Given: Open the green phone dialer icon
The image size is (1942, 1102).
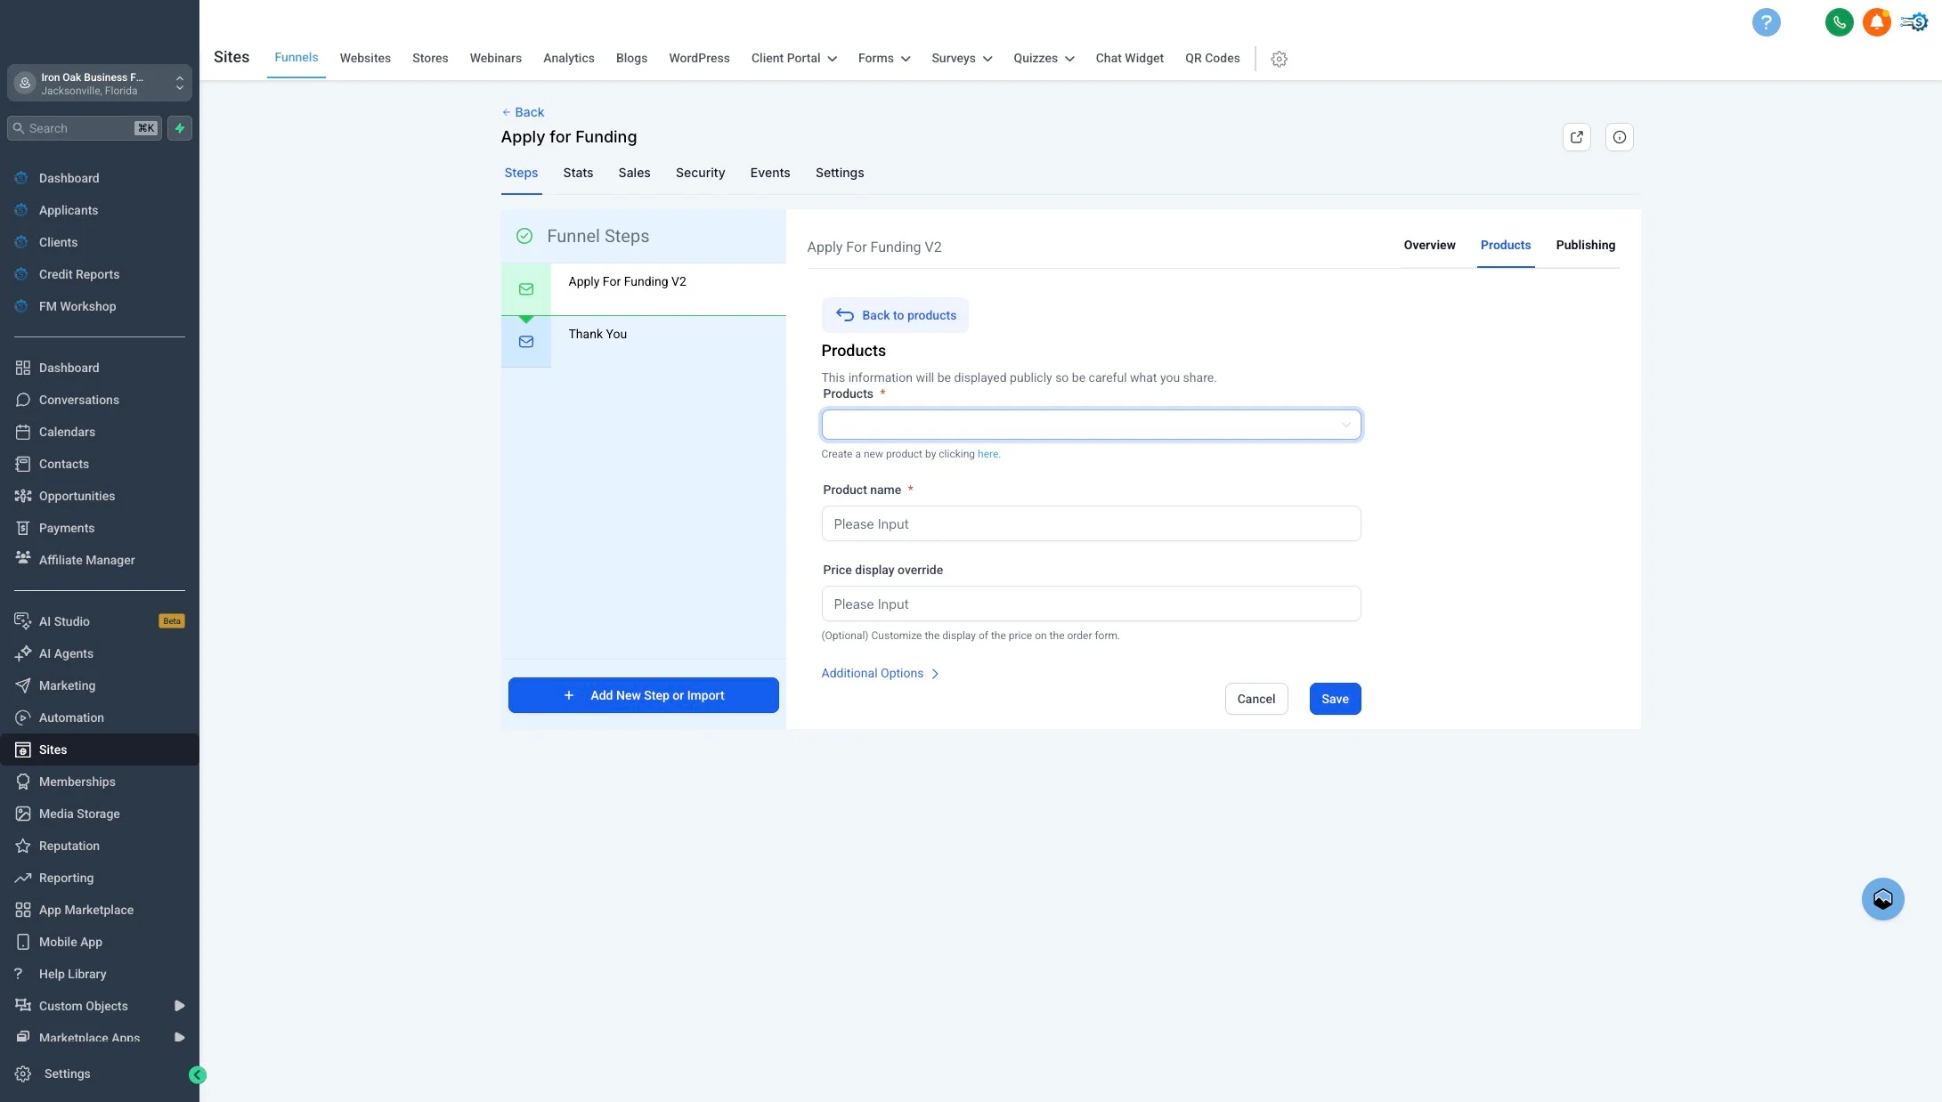Looking at the screenshot, I should (x=1839, y=22).
